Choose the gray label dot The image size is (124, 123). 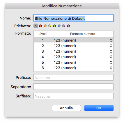[68, 26]
